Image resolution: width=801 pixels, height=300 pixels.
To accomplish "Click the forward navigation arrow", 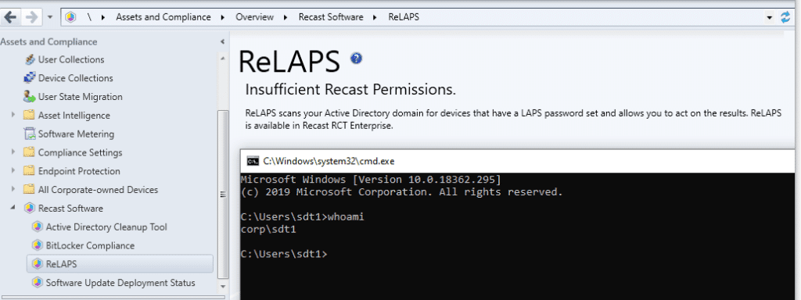I will [31, 17].
